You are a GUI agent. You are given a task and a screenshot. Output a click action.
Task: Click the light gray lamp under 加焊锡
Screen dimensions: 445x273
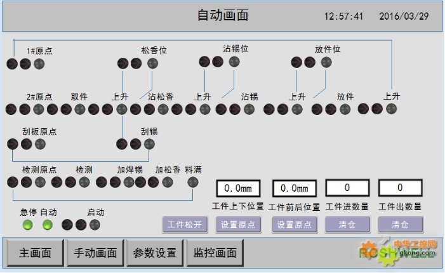[x=129, y=182]
